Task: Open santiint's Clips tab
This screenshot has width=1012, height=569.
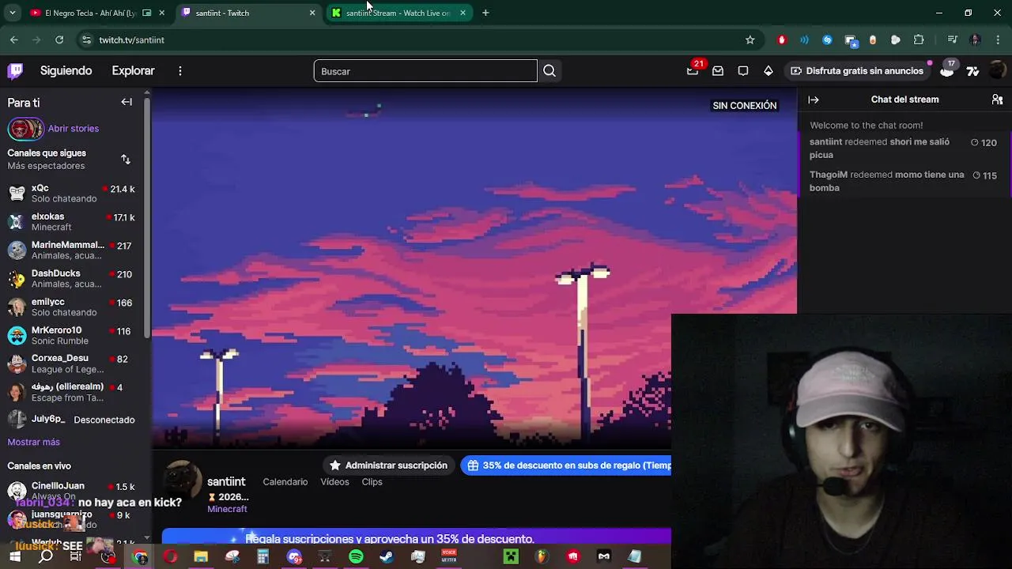Action: [372, 482]
